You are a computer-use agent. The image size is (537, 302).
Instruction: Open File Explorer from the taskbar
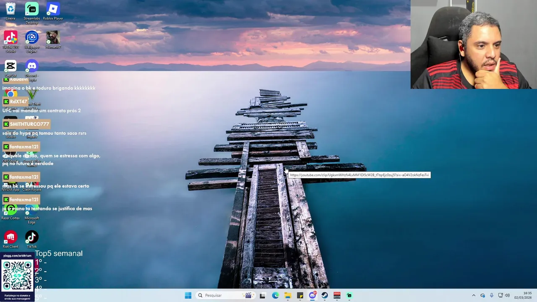coord(288,295)
